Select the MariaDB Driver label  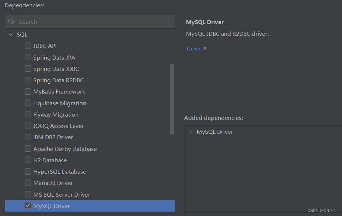click(x=53, y=183)
